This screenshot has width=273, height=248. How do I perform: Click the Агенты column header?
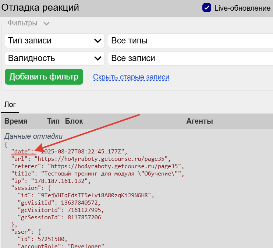199,121
